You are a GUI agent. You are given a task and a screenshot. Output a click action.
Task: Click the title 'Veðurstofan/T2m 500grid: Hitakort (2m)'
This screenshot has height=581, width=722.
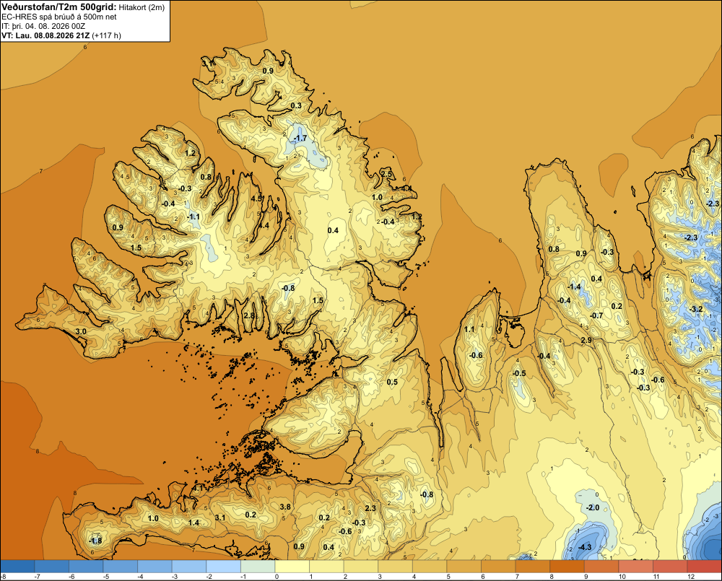(x=83, y=7)
